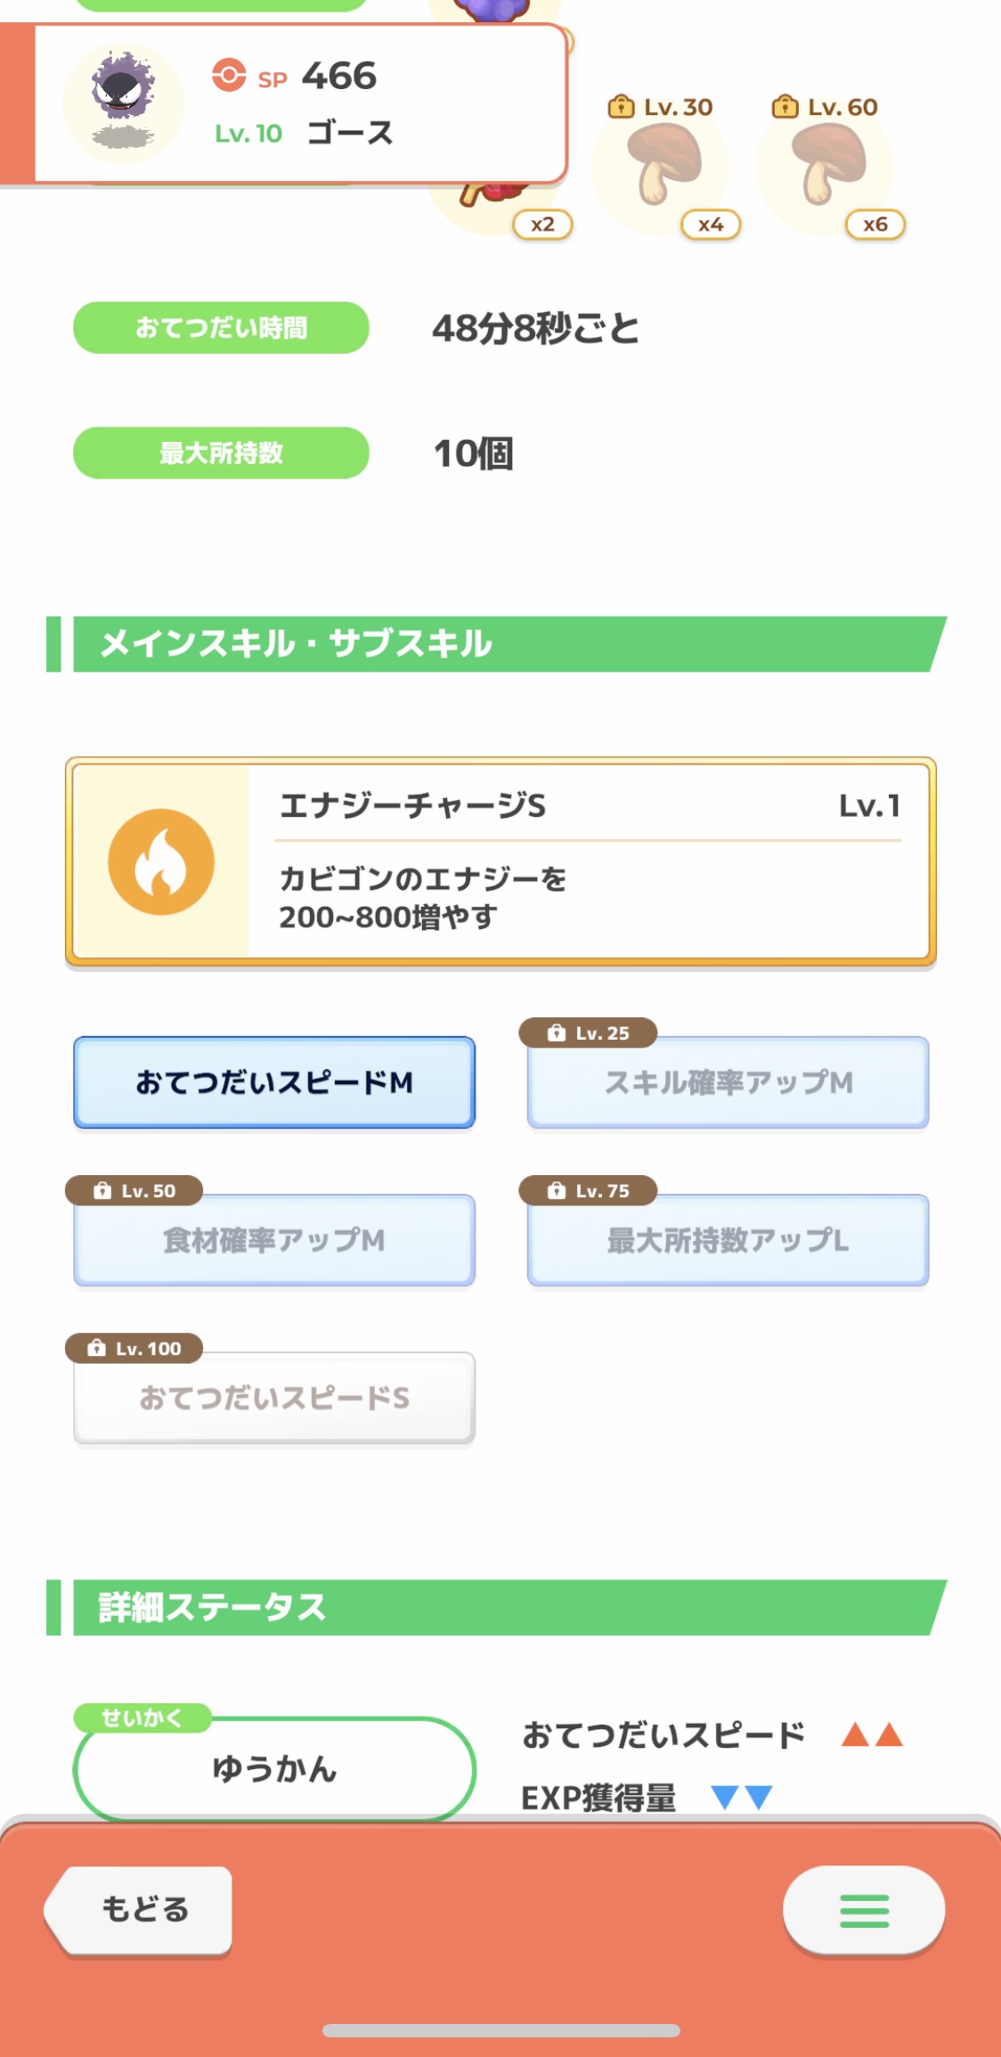Tap the おてつだい時間 green label

coord(221,328)
